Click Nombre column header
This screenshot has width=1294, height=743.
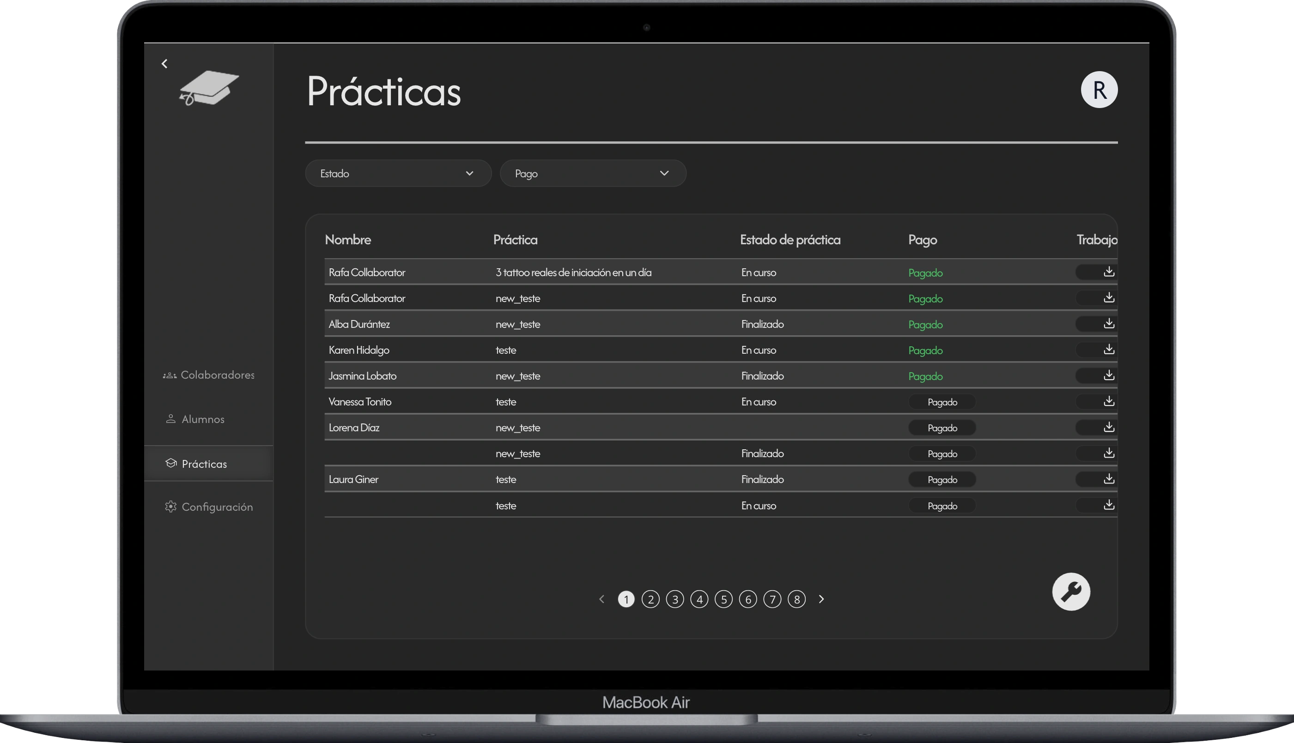point(347,239)
